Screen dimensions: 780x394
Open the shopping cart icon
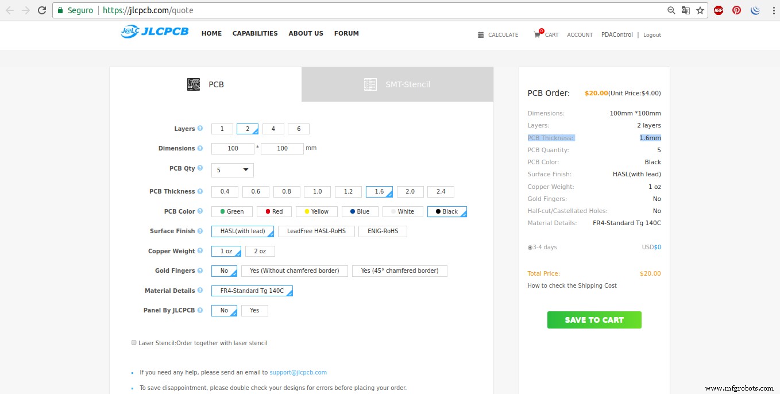(x=537, y=34)
